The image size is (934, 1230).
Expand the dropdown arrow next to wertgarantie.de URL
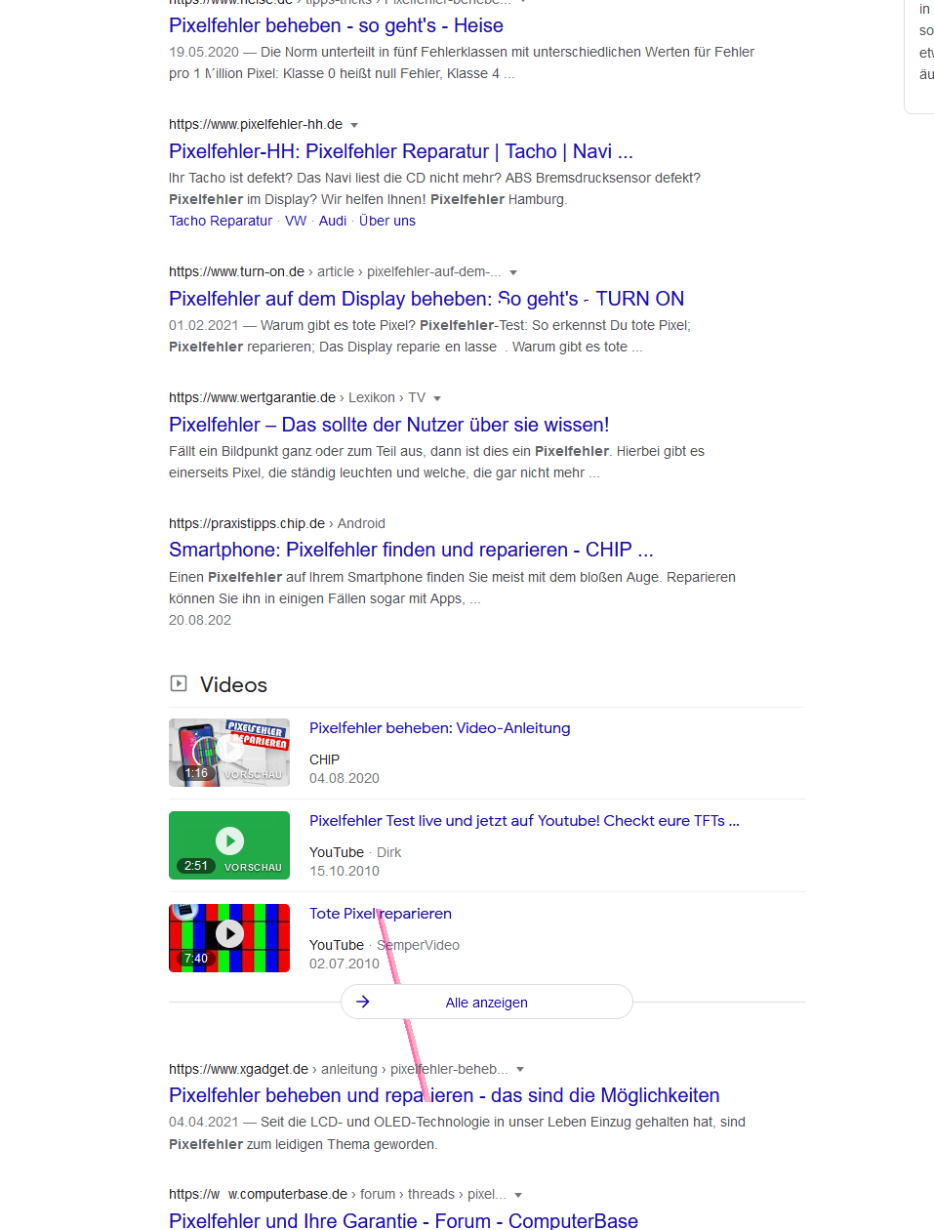(x=437, y=398)
